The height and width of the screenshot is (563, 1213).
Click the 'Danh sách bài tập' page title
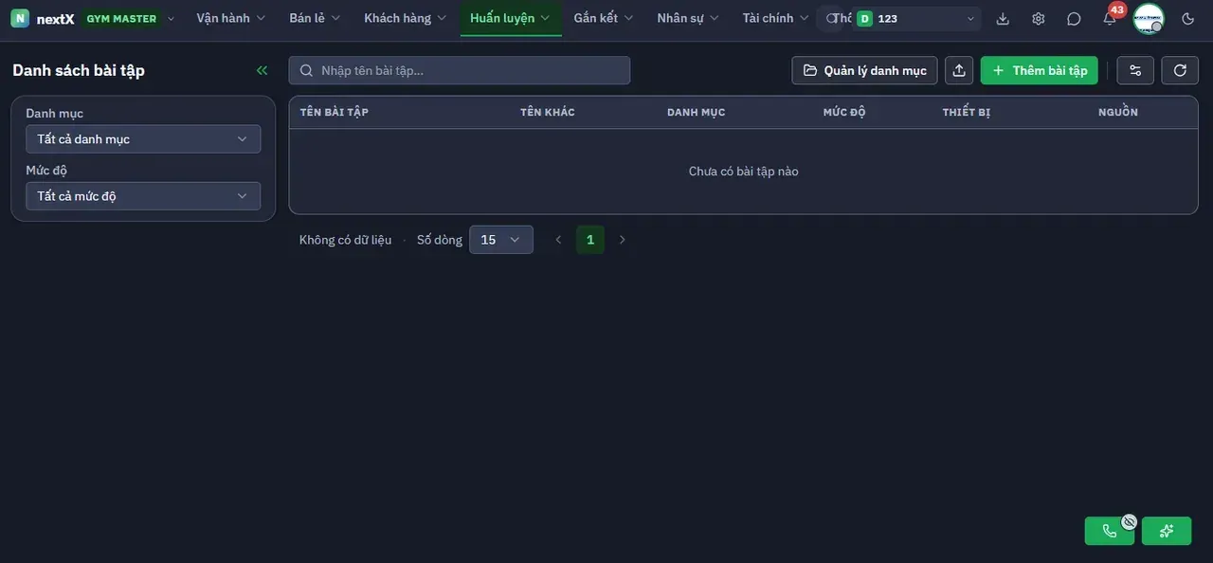pos(79,70)
